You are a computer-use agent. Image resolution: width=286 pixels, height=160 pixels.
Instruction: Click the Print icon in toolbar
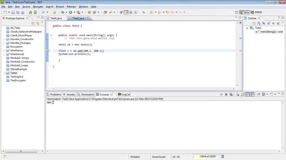click(23, 12)
